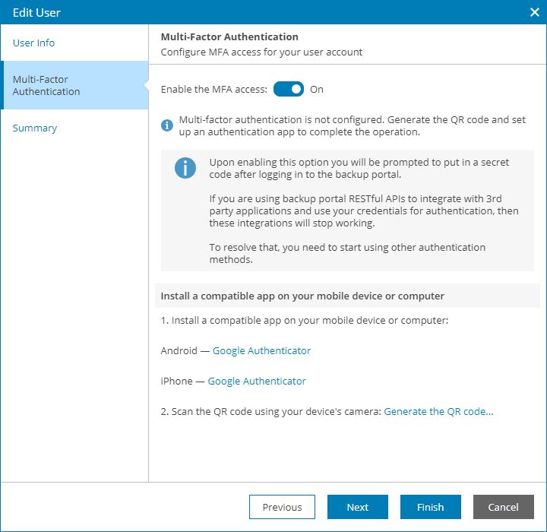The height and width of the screenshot is (532, 547).
Task: Toggle the Enable MFA access switch
Action: point(289,89)
